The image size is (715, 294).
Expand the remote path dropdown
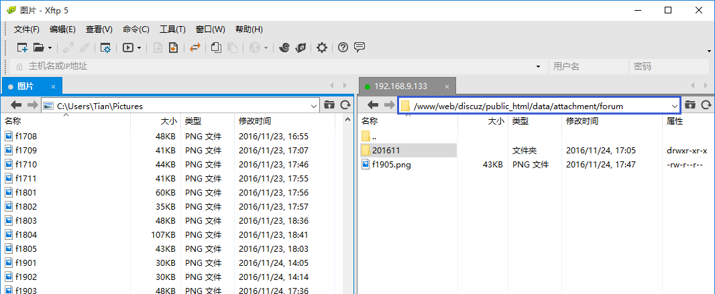pos(674,106)
